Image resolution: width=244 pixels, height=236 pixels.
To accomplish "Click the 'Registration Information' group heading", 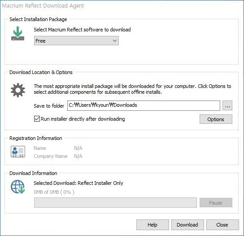I will pyautogui.click(x=35, y=138).
